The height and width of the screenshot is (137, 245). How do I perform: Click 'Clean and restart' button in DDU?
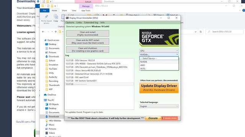[88, 33]
